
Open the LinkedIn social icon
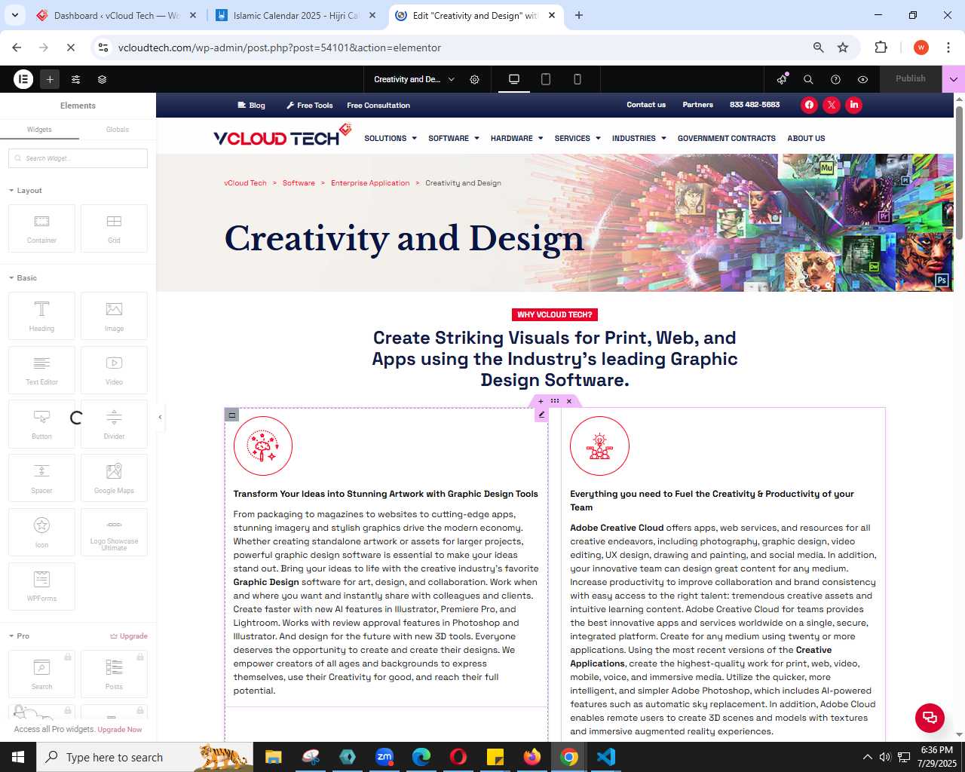(x=854, y=105)
